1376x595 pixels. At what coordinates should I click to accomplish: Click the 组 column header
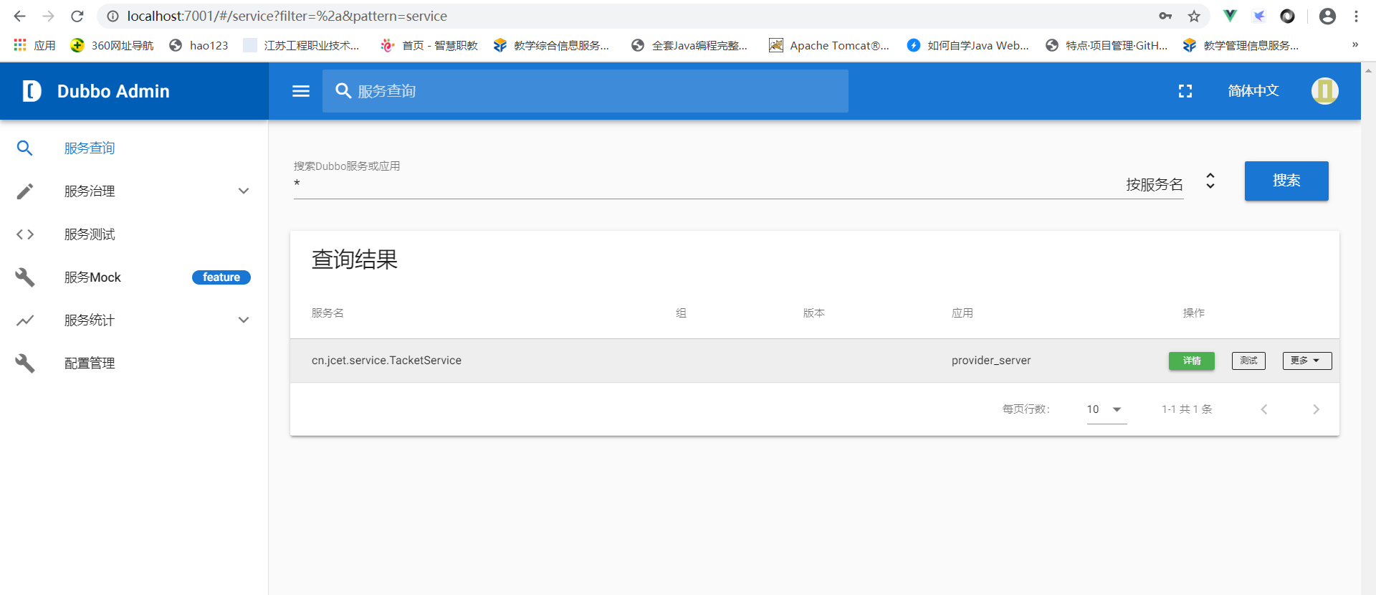pyautogui.click(x=681, y=313)
